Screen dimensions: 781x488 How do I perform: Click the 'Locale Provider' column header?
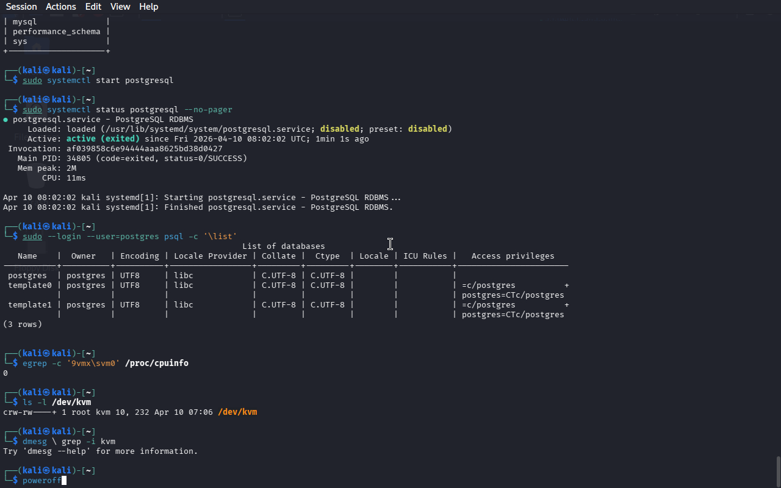coord(210,256)
